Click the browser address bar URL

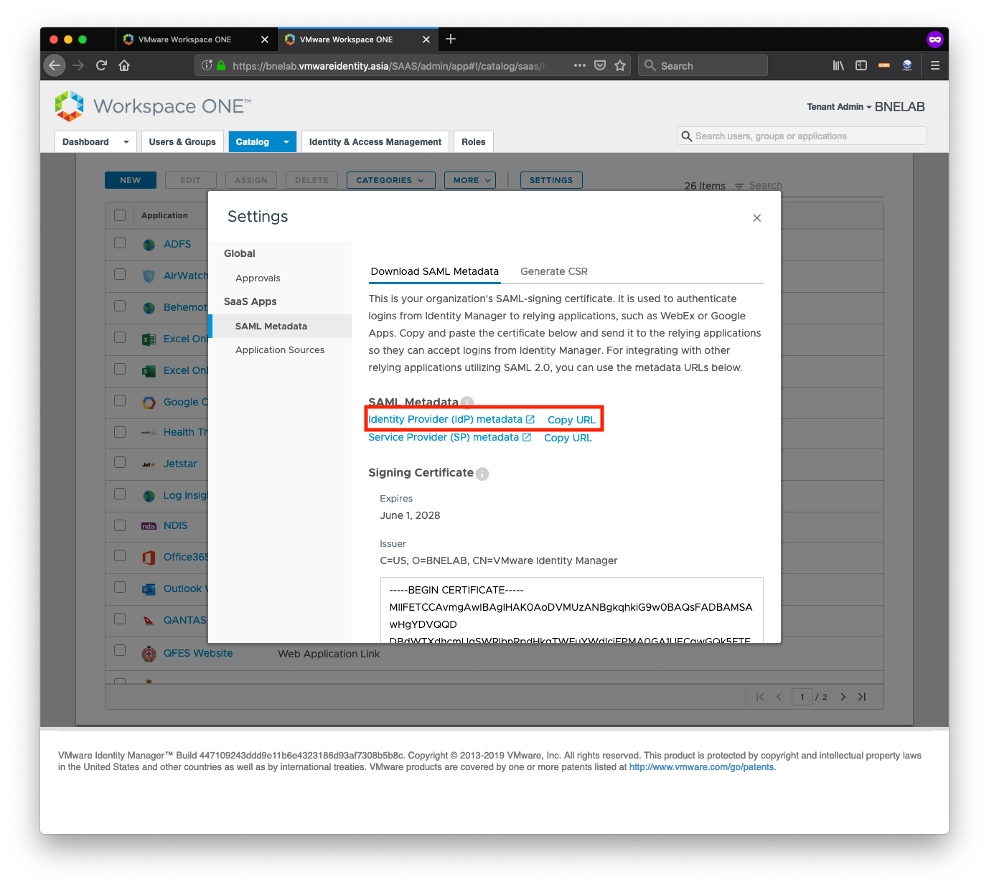click(x=389, y=65)
